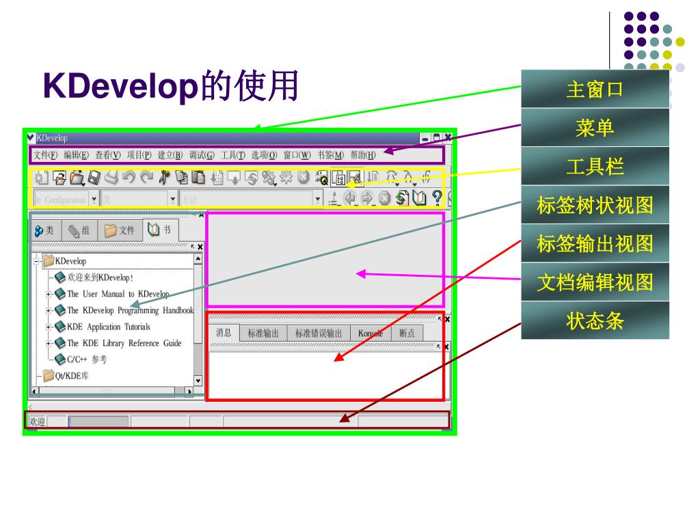Click the New file icon in toolbar
This screenshot has height=525, width=700.
click(41, 178)
